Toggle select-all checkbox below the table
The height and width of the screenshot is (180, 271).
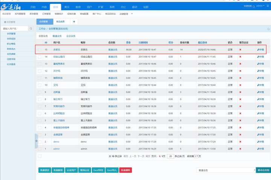40,156
